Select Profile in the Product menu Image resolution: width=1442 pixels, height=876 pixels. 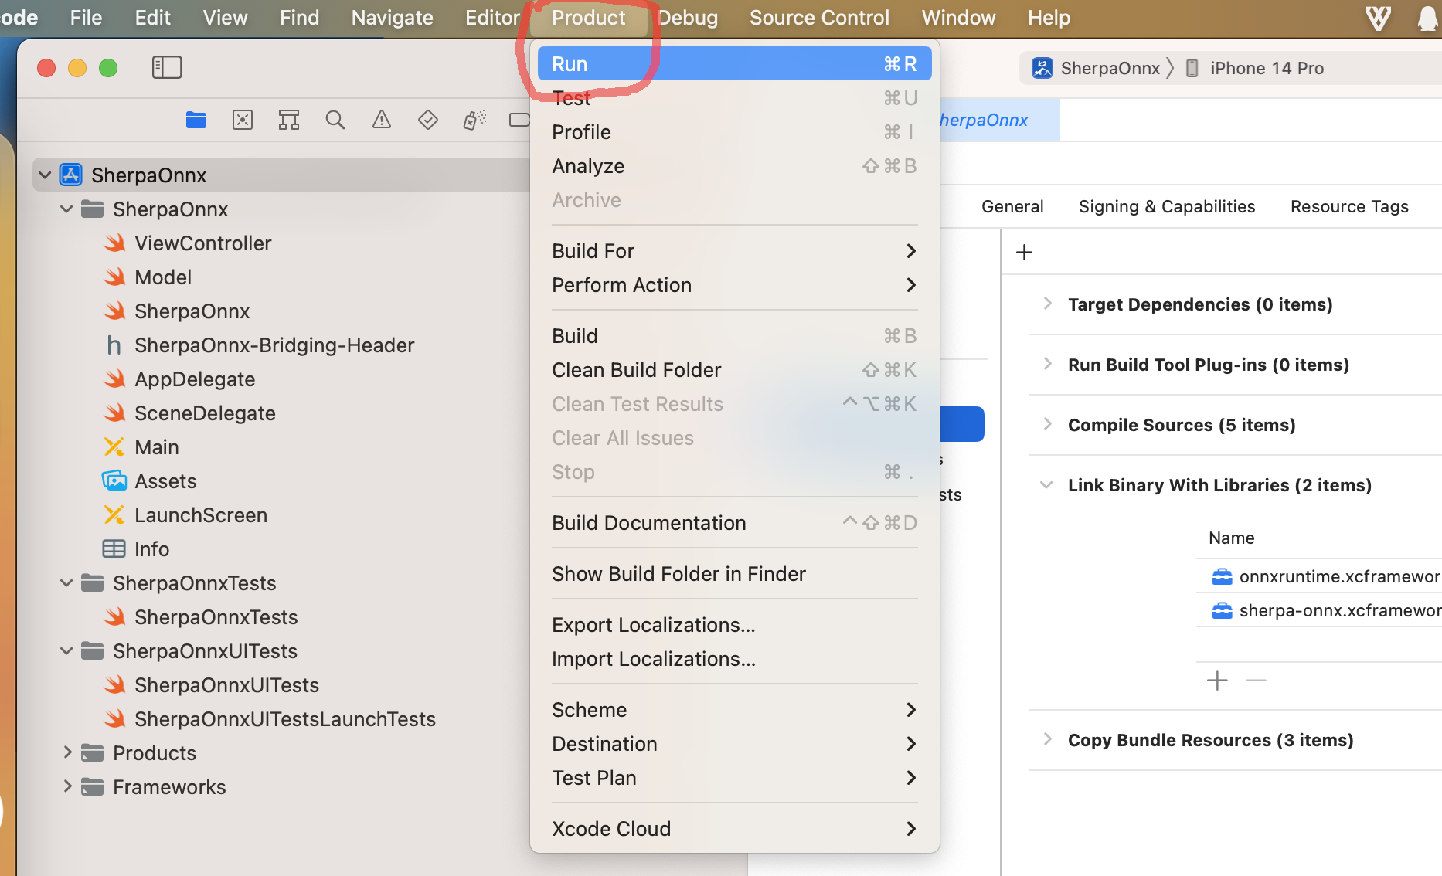[734, 132]
